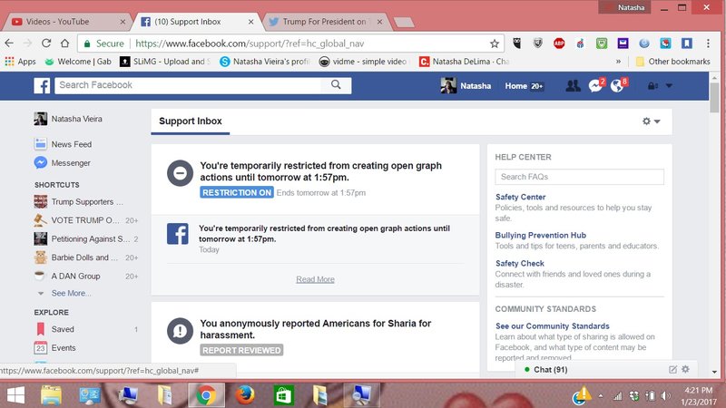Expand See More under Shortcuts
The width and height of the screenshot is (726, 408).
71,294
